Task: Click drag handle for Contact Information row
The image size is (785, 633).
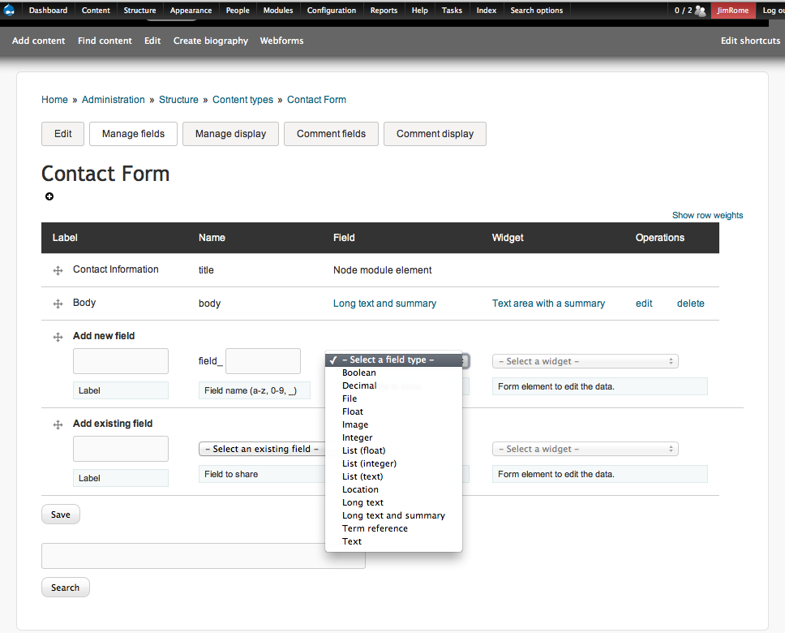Action: click(x=58, y=270)
